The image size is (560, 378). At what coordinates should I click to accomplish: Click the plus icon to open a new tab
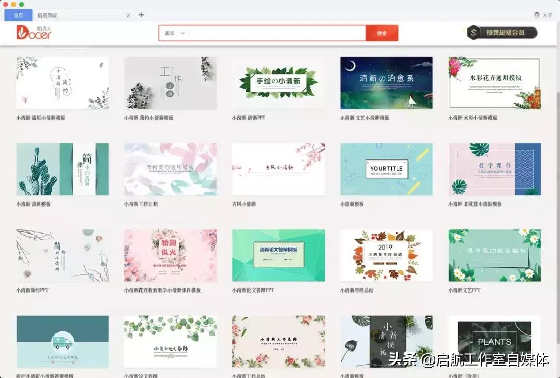pyautogui.click(x=141, y=15)
